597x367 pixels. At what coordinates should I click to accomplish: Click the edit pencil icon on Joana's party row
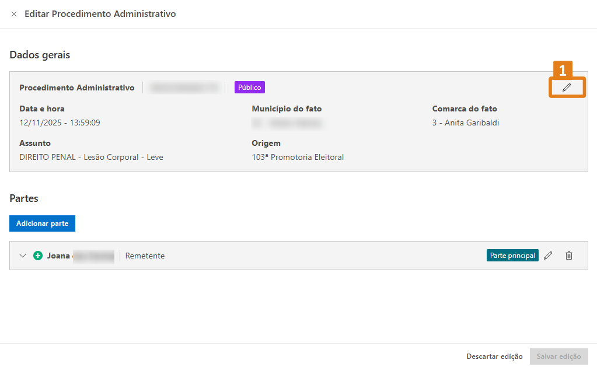click(x=548, y=255)
